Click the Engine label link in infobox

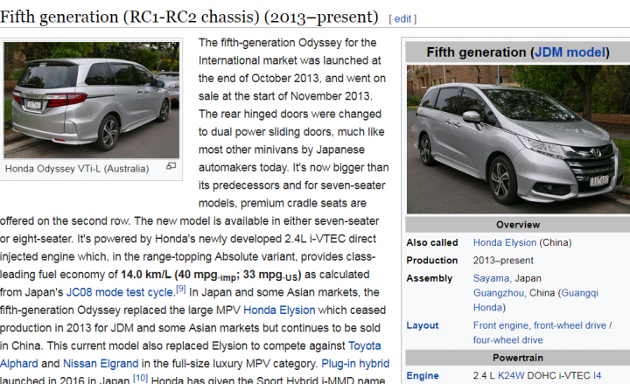click(x=423, y=375)
